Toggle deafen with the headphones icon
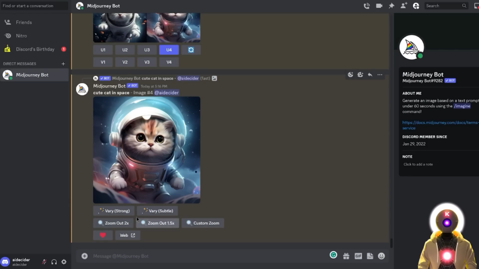The width and height of the screenshot is (479, 269). point(54,262)
